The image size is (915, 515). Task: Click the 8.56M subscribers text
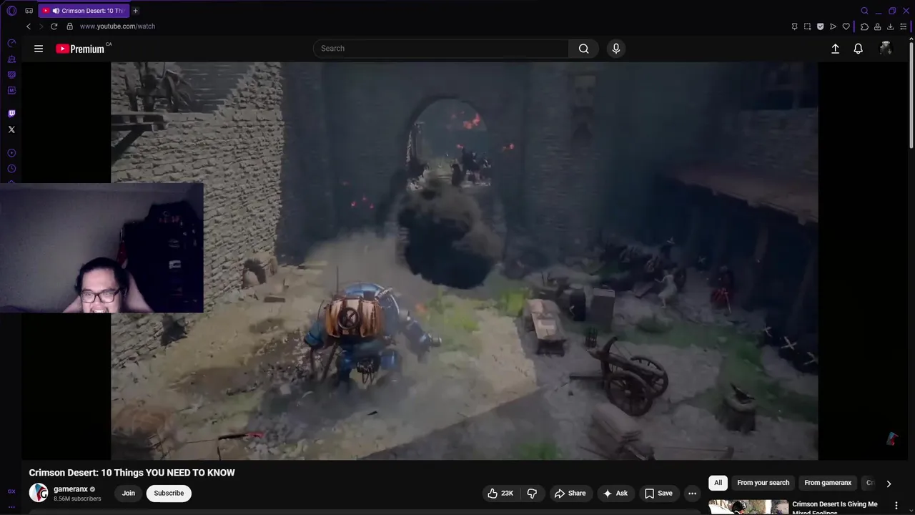pos(77,499)
